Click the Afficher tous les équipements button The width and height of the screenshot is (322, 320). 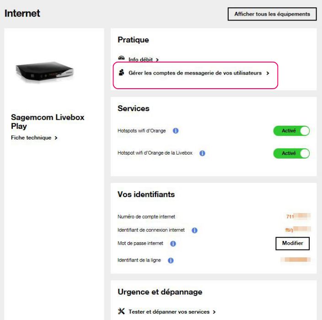[x=272, y=14]
